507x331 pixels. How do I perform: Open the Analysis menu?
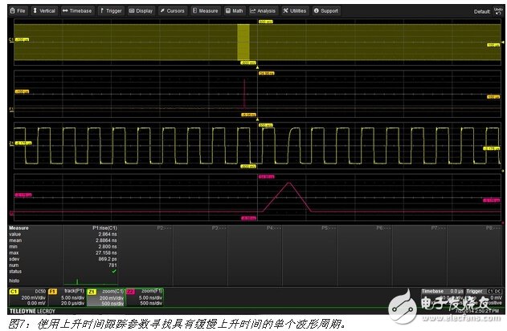click(263, 11)
